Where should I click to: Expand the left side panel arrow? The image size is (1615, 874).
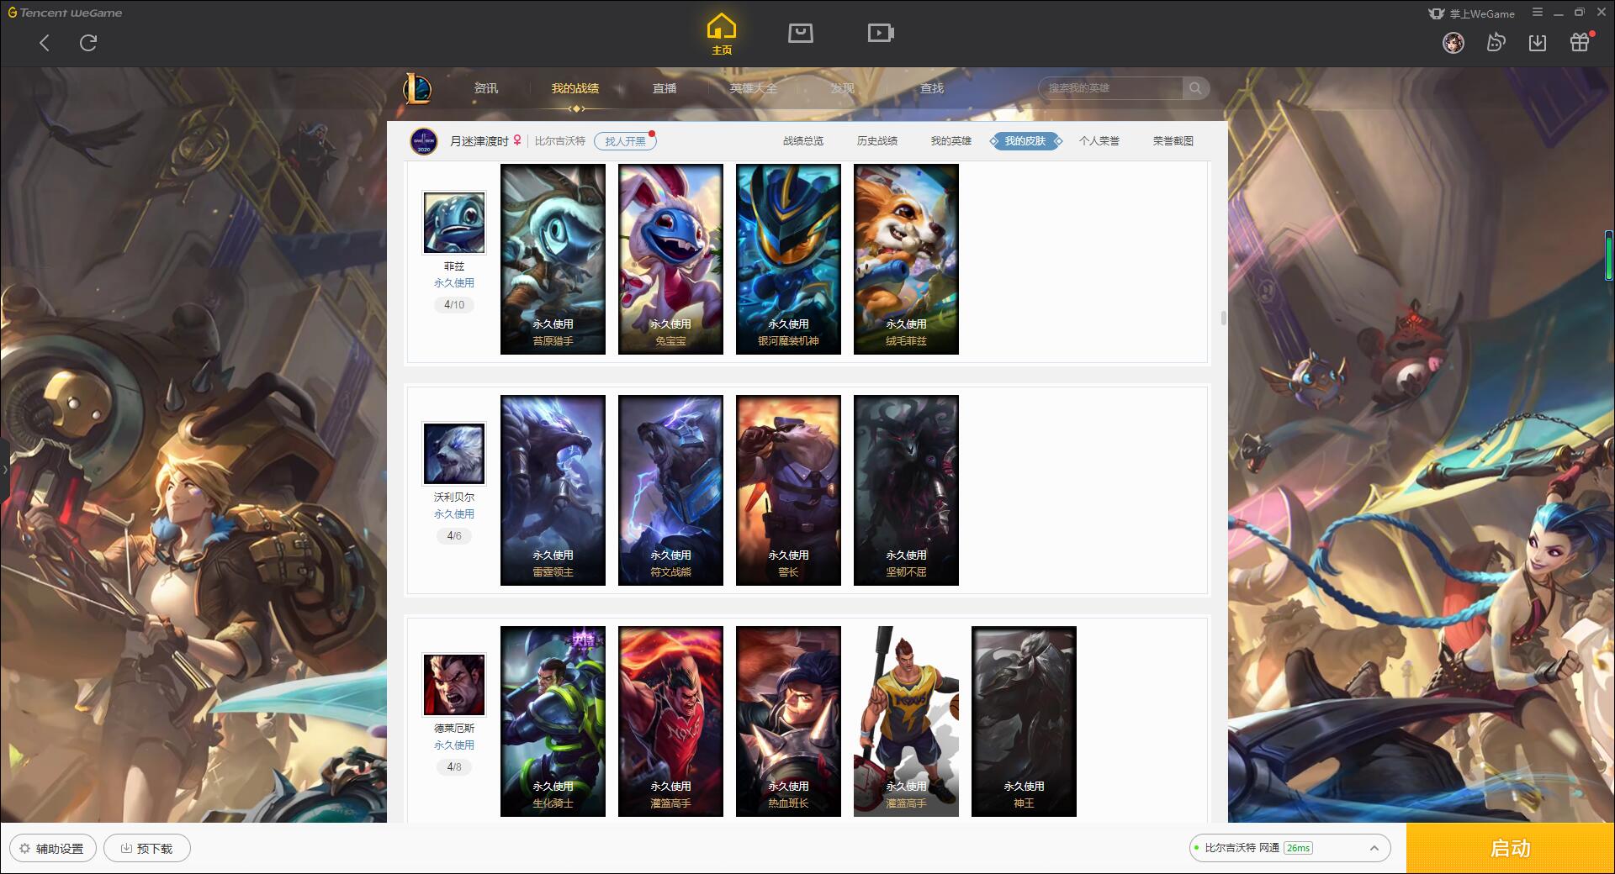click(x=4, y=470)
